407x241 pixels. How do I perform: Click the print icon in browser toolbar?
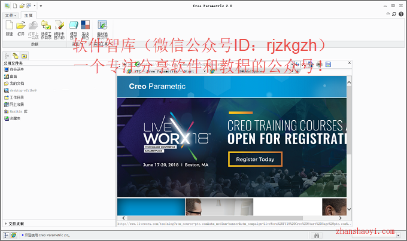(x=320, y=65)
